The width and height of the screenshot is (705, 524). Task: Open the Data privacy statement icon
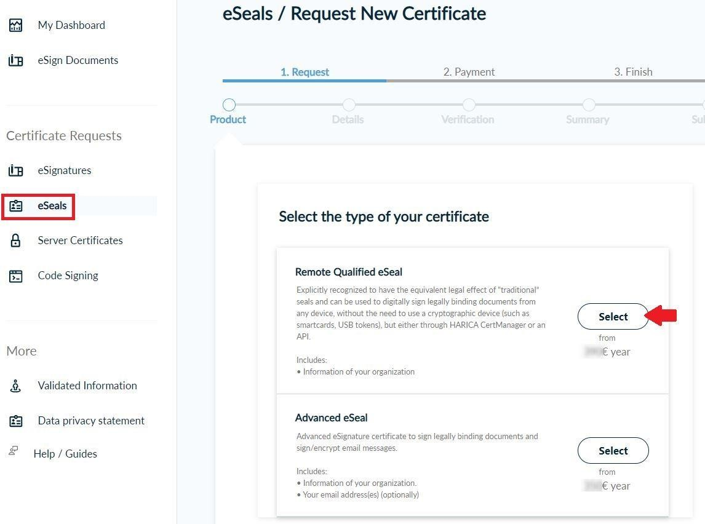pos(15,421)
